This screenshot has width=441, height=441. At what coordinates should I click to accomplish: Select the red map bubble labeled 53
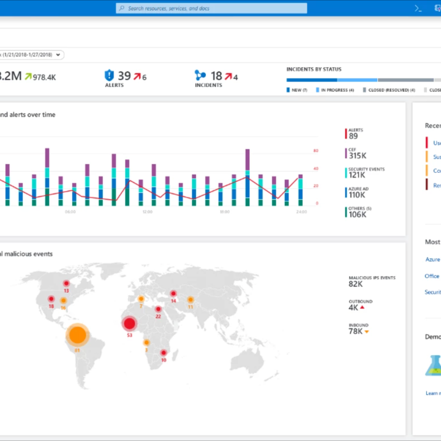tap(129, 323)
